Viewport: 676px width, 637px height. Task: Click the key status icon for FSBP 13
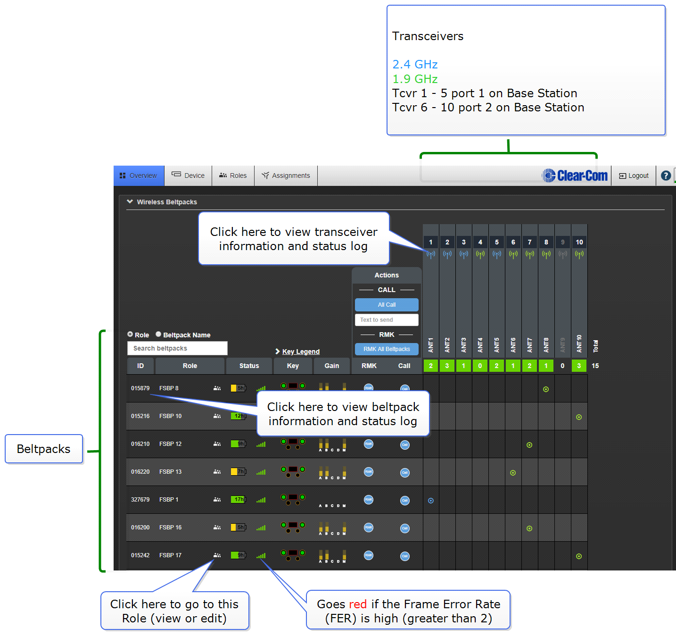click(x=293, y=471)
